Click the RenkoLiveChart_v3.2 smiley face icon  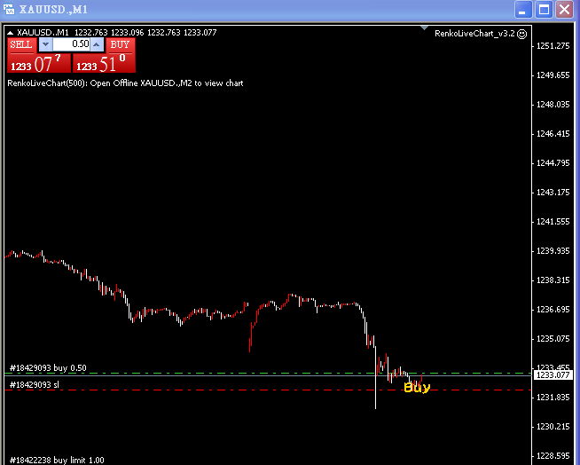point(522,34)
